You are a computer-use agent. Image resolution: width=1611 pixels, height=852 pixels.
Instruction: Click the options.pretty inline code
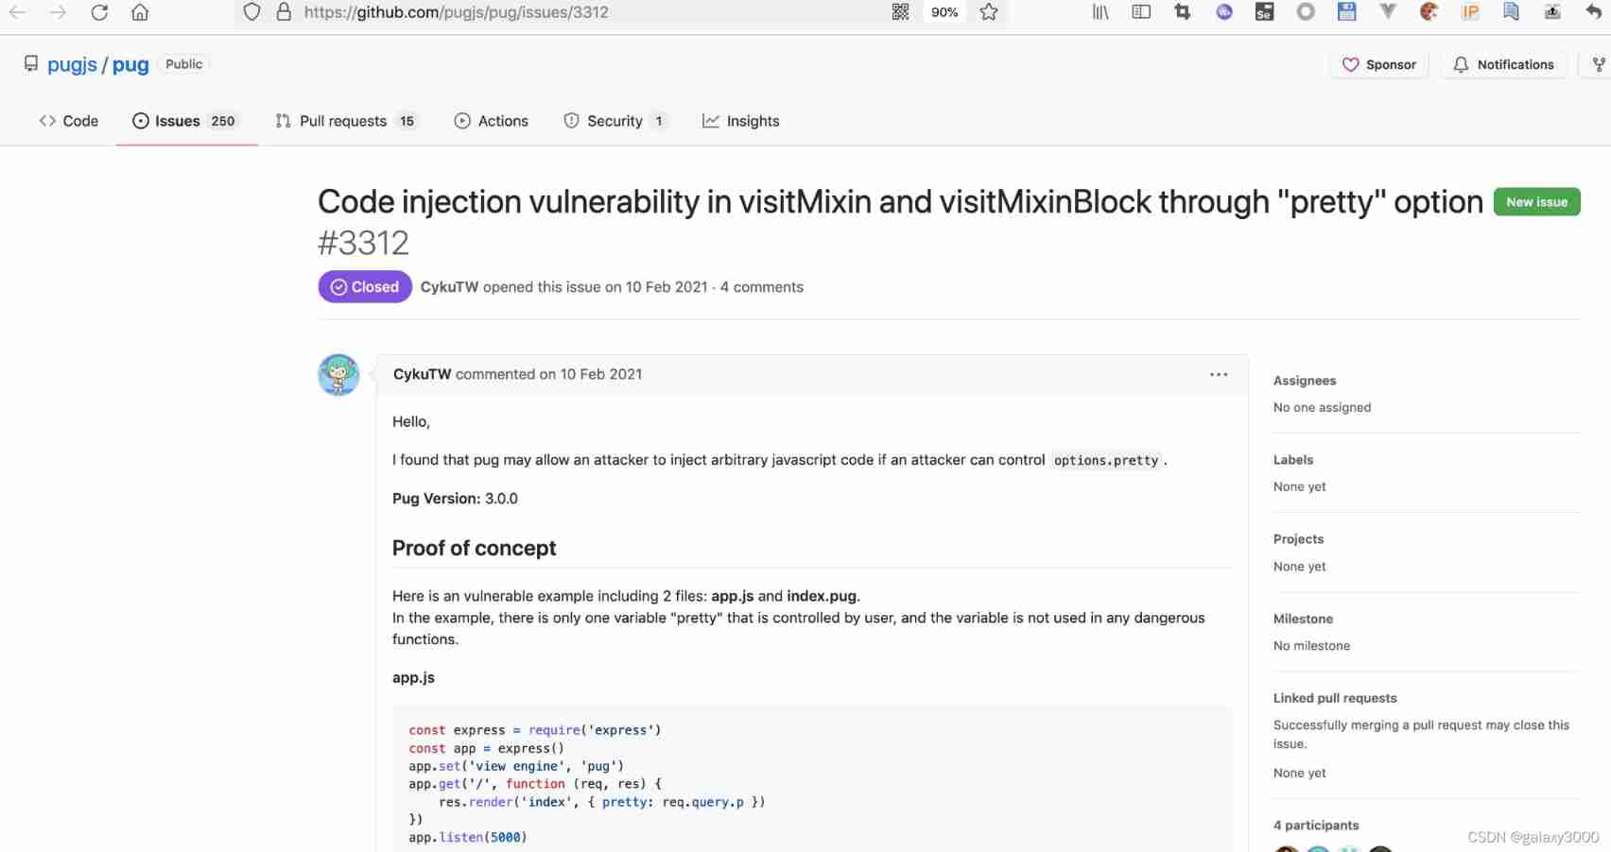(x=1106, y=461)
